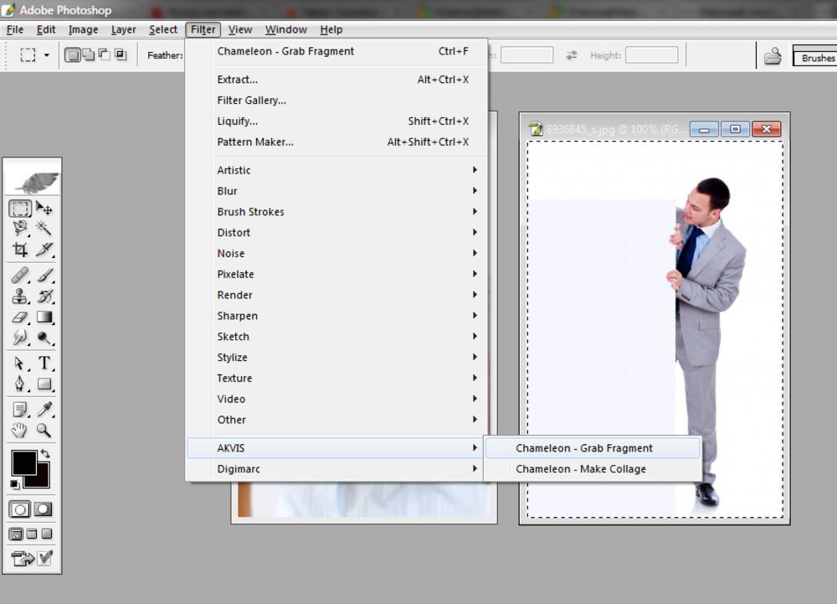Image resolution: width=837 pixels, height=604 pixels.
Task: Expand the Stylize filter submenu
Action: click(336, 357)
